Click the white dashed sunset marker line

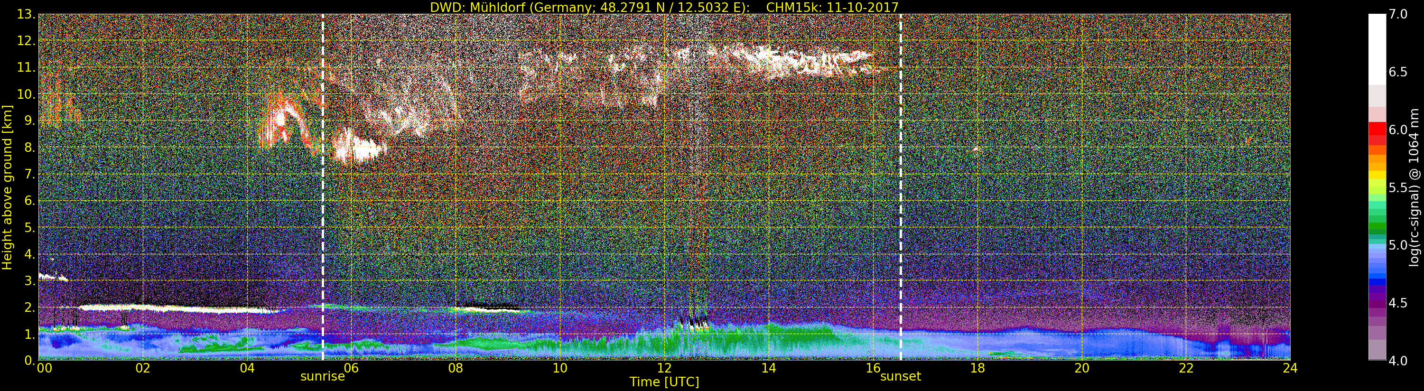(x=901, y=187)
